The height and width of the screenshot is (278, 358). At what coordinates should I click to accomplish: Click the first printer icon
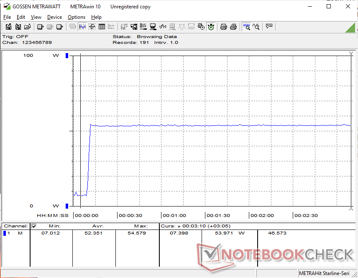[224, 27]
